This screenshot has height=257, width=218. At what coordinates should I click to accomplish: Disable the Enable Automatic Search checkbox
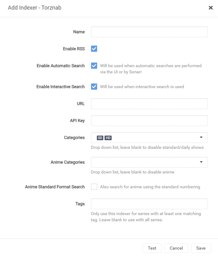[94, 66]
